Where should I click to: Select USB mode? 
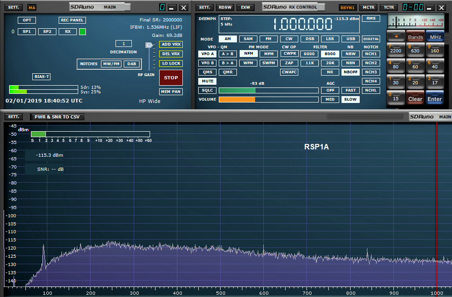[x=351, y=39]
